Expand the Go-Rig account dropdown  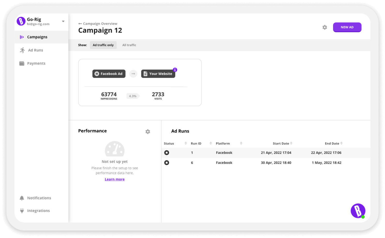click(x=63, y=21)
